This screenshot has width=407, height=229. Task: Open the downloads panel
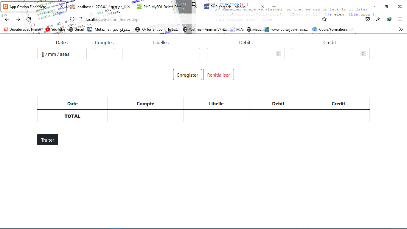(x=378, y=19)
